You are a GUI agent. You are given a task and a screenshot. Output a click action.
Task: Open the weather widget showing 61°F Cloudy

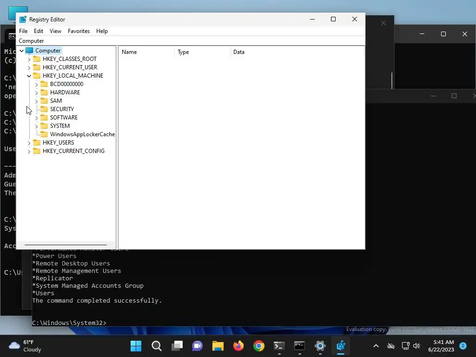[26, 346]
